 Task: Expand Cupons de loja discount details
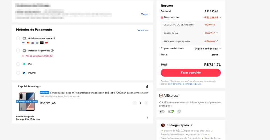coord(217,33)
